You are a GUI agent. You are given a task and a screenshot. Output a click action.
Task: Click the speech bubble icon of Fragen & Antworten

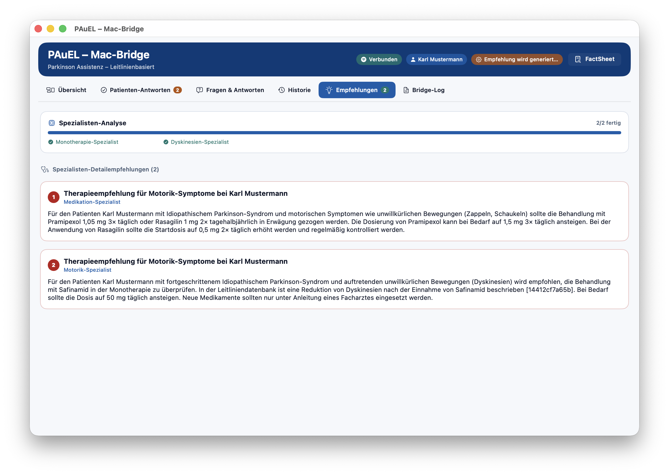[x=199, y=90]
